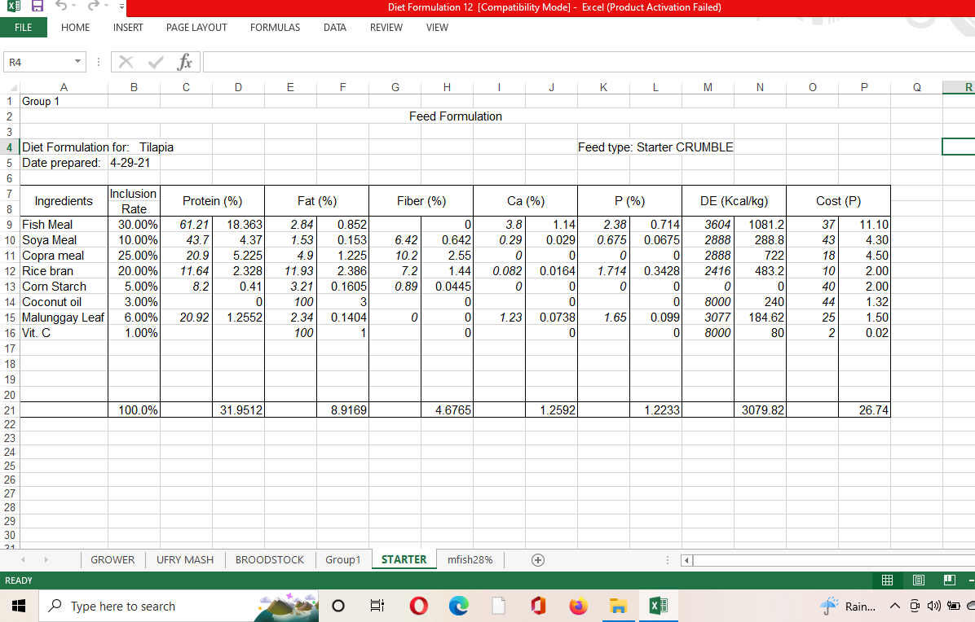Screen dimensions: 975x622
Task: Click horizontal scrollbar left arrow
Action: [687, 561]
